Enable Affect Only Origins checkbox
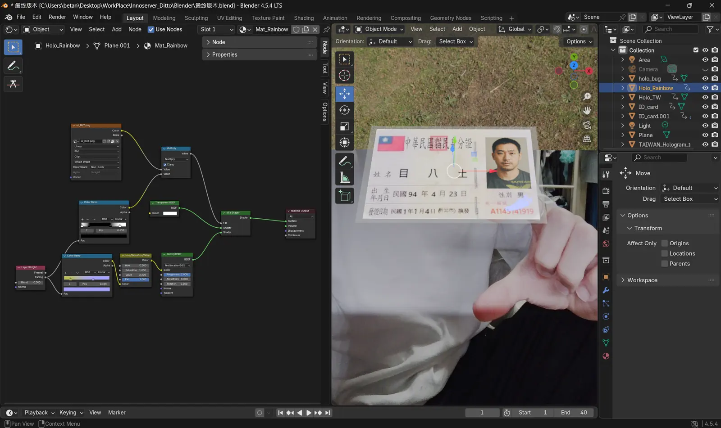The image size is (721, 428). click(x=664, y=243)
